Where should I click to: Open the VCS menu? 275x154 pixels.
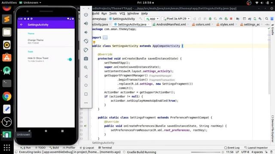point(122,13)
